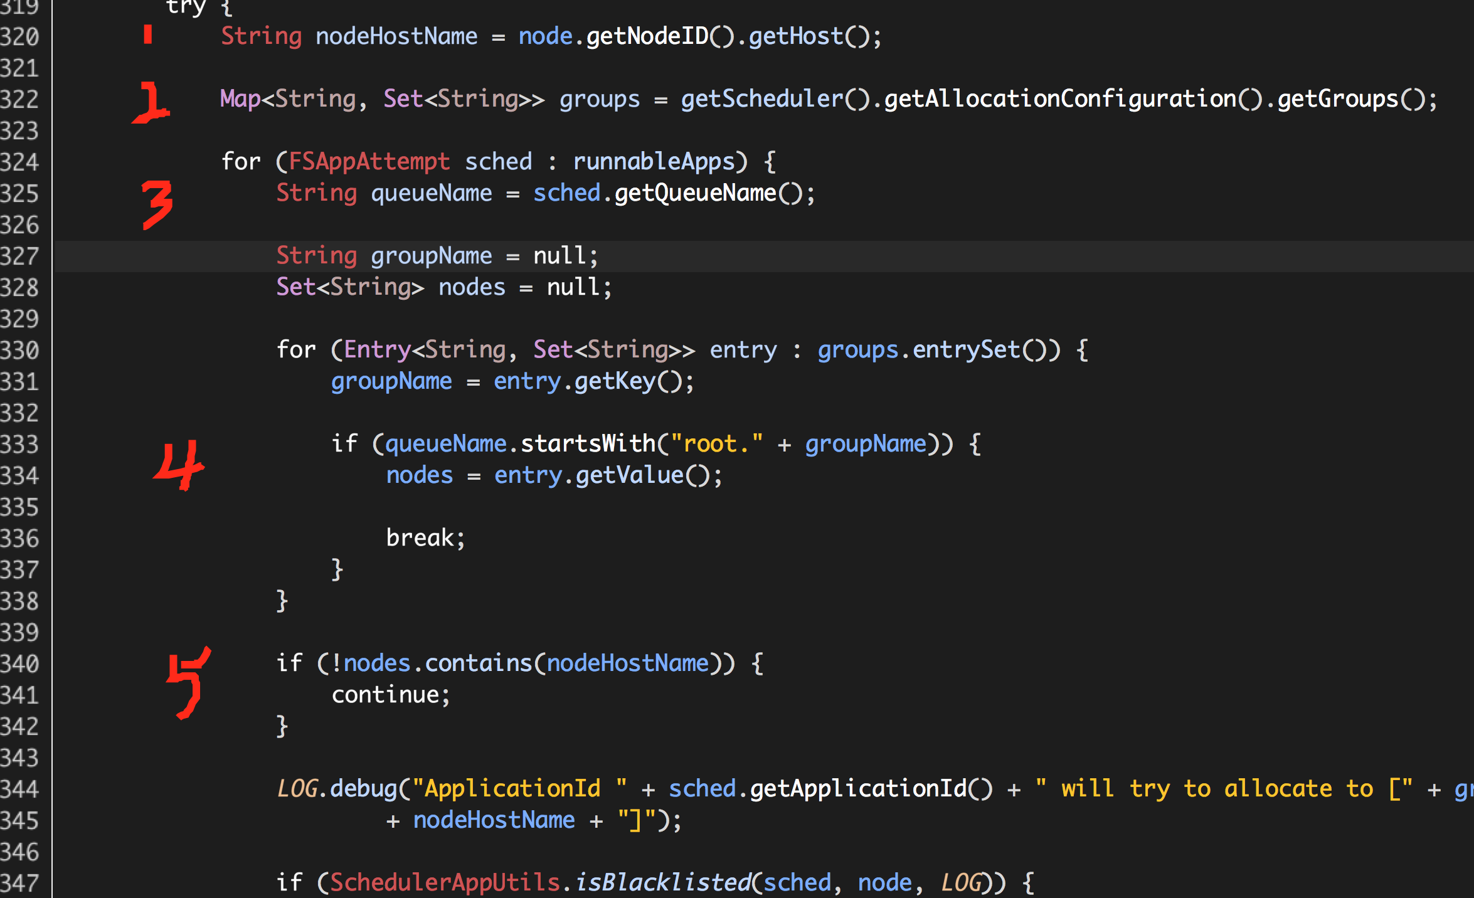
Task: Click FSAppAttempt type on line 324
Action: [369, 162]
